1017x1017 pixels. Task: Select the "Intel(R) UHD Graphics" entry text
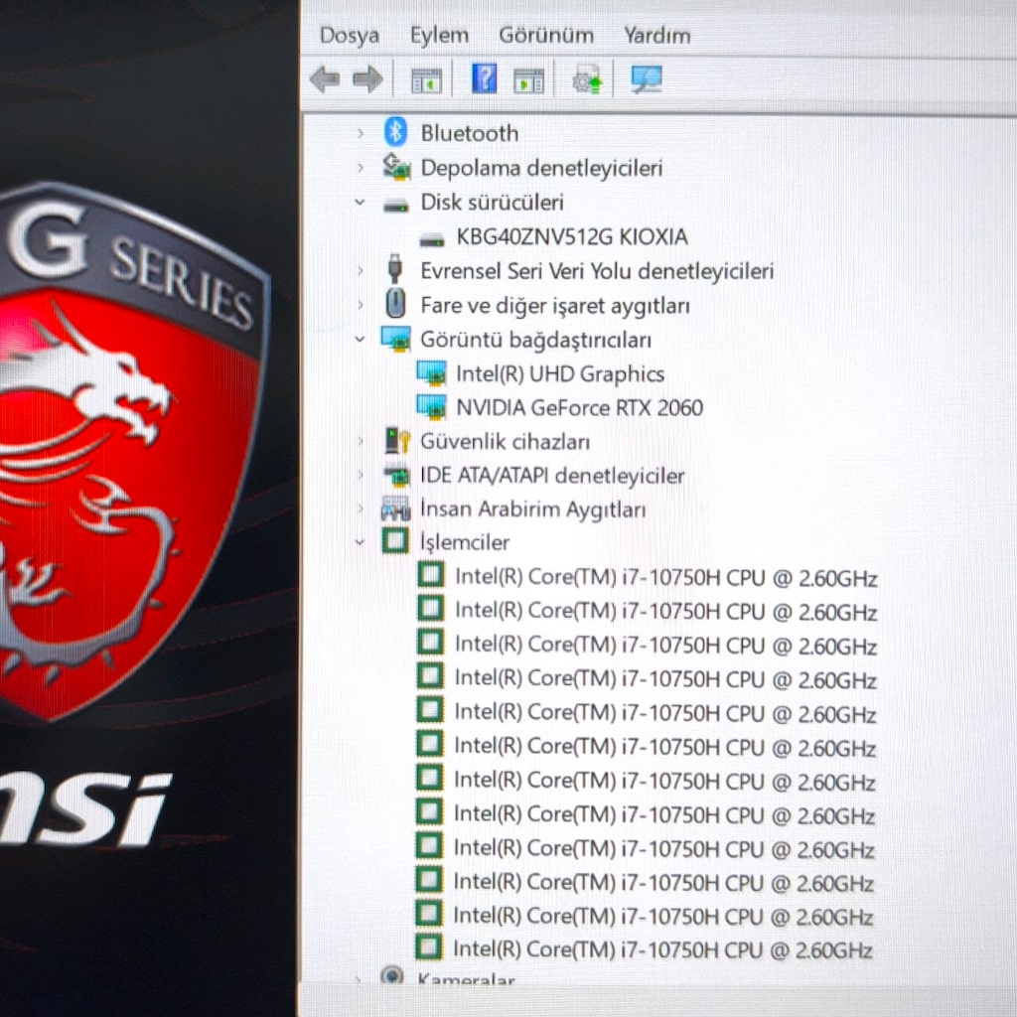[x=560, y=374]
